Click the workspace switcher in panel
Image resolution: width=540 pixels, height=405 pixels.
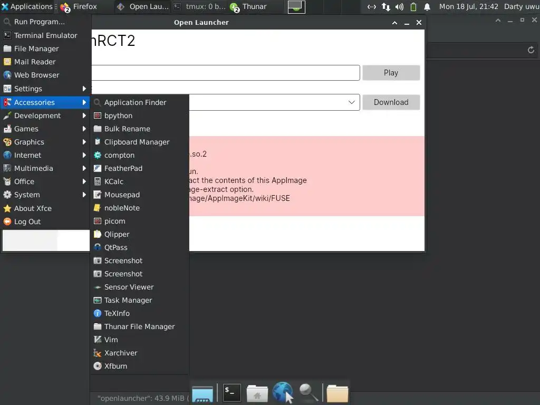(296, 6)
